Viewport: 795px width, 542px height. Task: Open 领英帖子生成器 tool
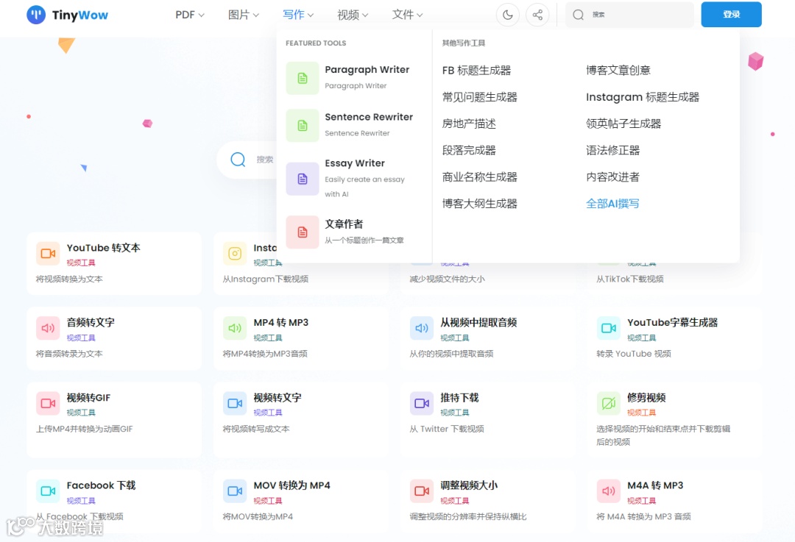tap(623, 124)
